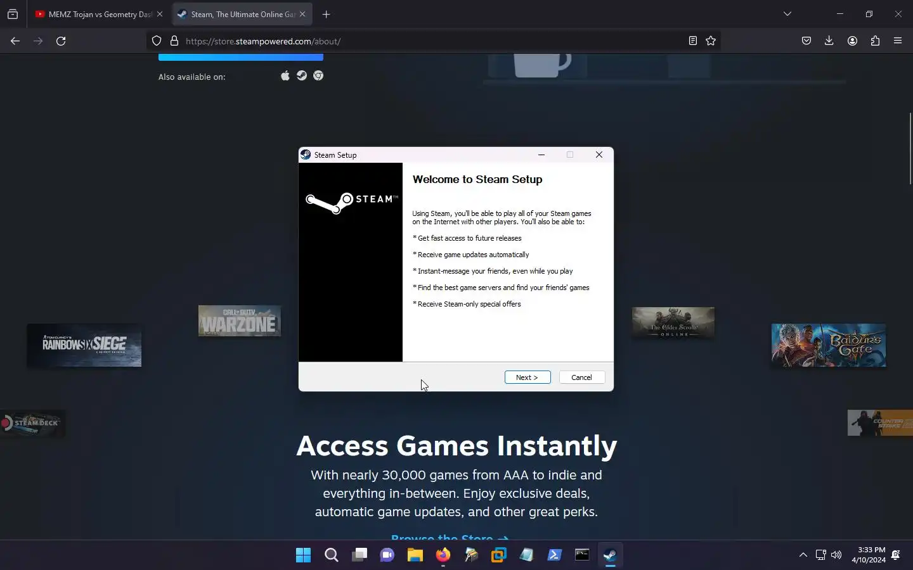
Task: Close the Steam Setup dialog window
Action: 599,155
